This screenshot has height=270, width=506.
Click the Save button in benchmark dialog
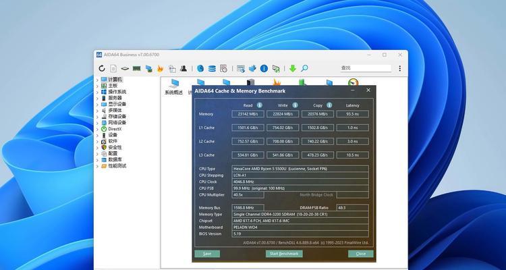(207, 254)
